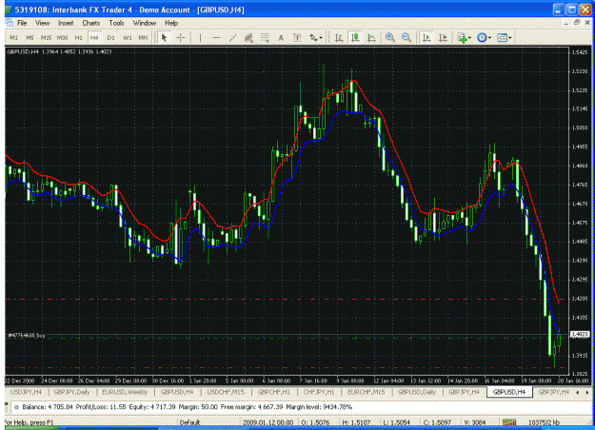The image size is (595, 430).
Task: Toggle the Chart Shift icon
Action: (443, 37)
